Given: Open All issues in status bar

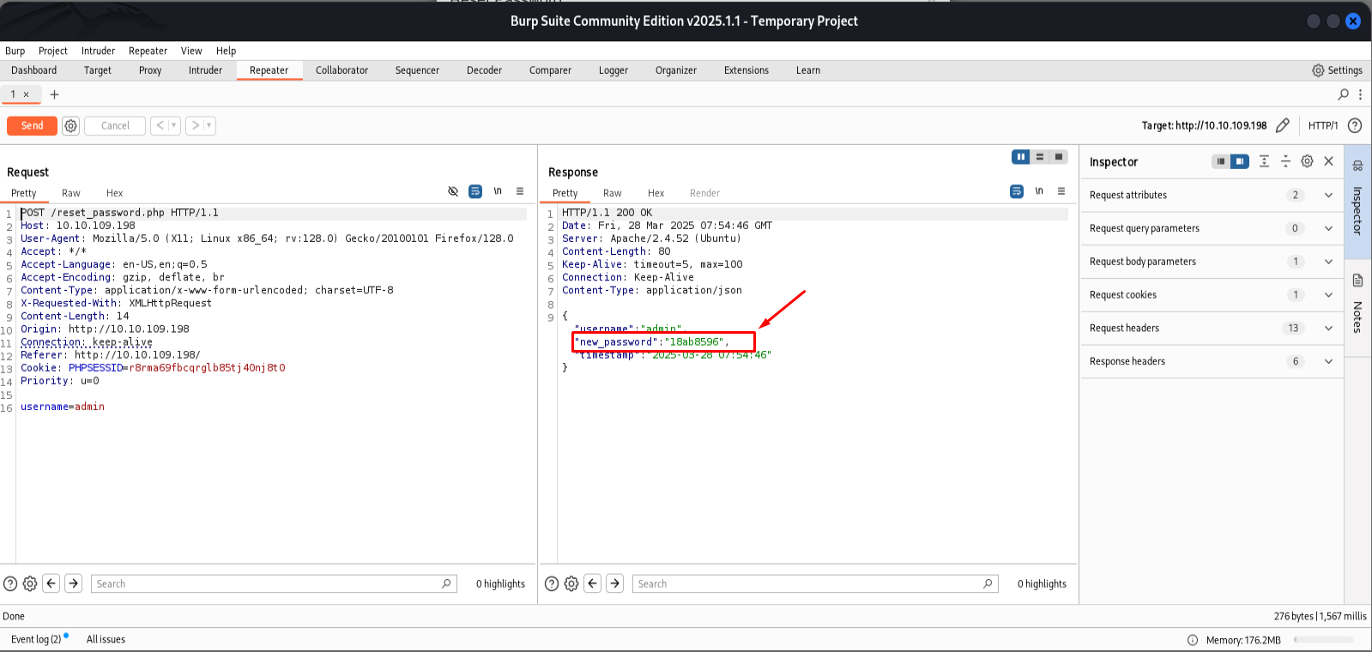Looking at the screenshot, I should coord(106,639).
